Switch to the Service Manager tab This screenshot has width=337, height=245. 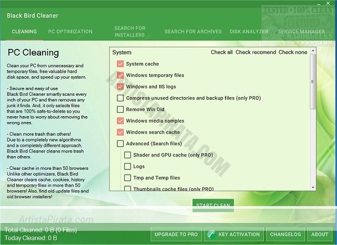[301, 32]
